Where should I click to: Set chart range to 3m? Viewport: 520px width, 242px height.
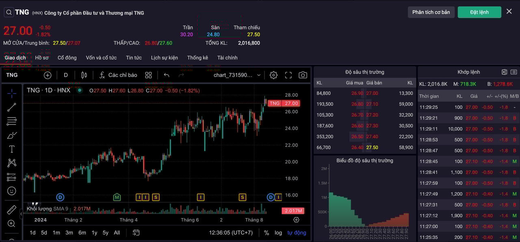click(x=69, y=233)
